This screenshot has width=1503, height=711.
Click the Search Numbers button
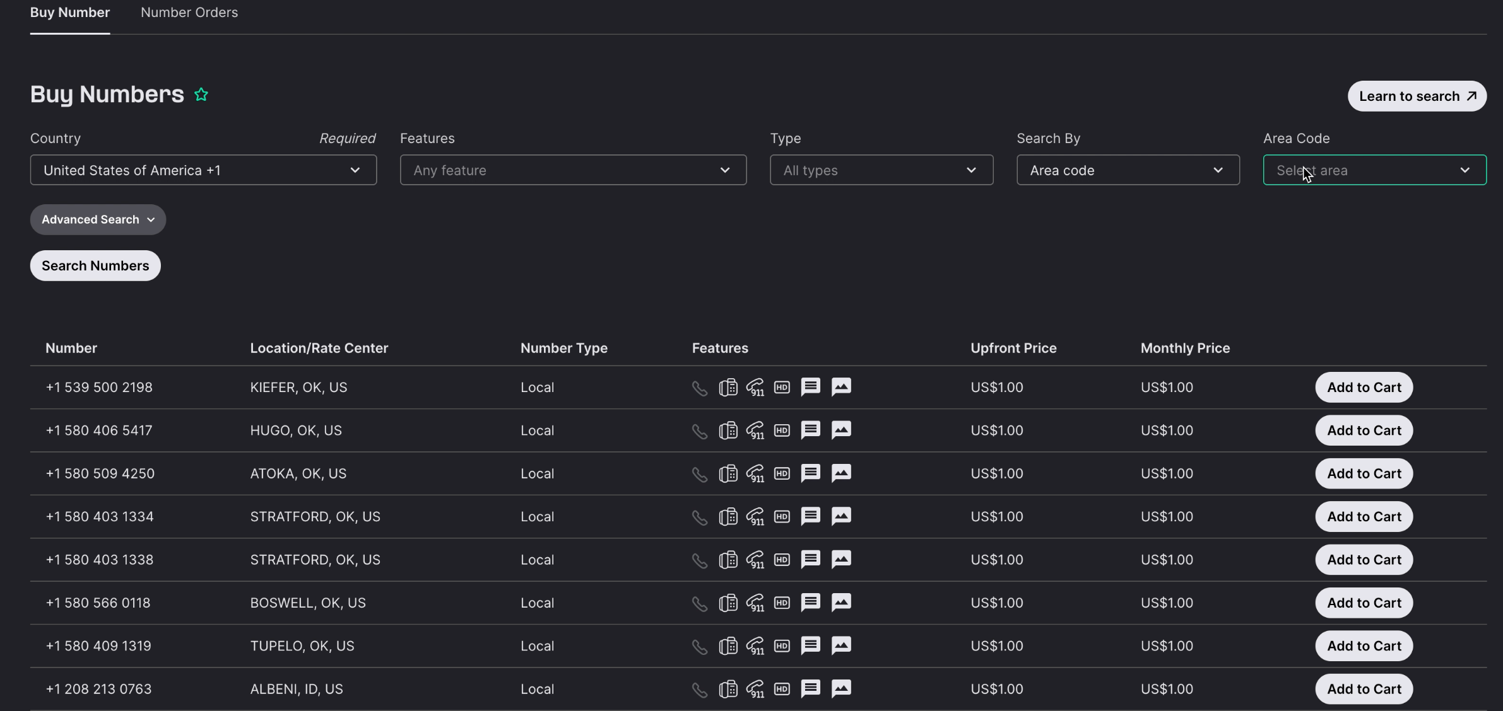(x=95, y=266)
